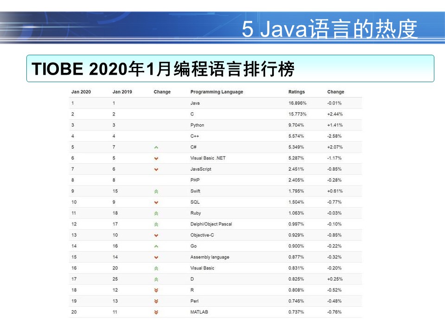
Task: Click the '5.574%' rating value
Action: [296, 136]
